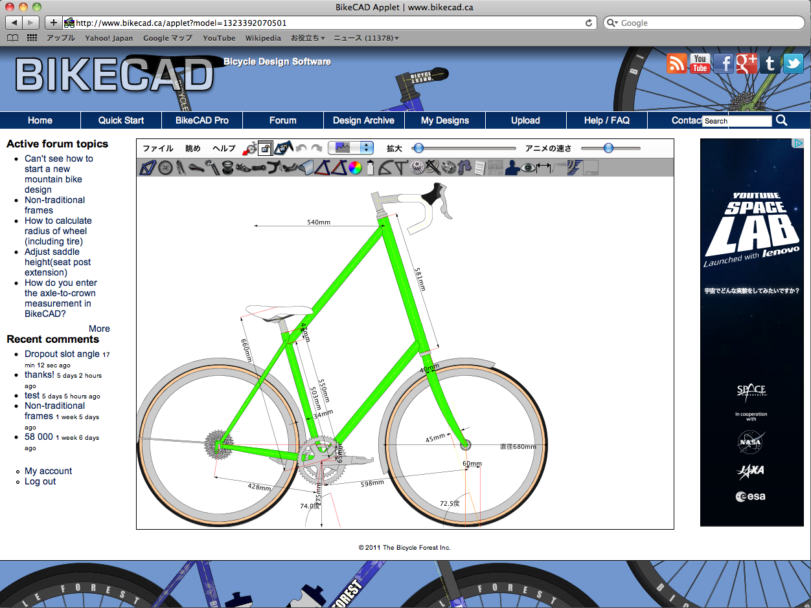Click the 拡大 zoom slider handle
811x608 pixels.
[418, 148]
